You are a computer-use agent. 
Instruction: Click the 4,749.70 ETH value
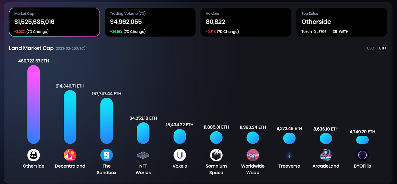click(x=362, y=132)
